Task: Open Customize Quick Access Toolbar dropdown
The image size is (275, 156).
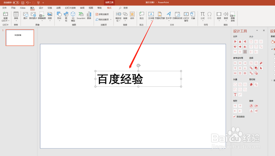Action: click(x=43, y=3)
